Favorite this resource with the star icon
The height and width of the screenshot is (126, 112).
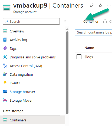pos(100,6)
